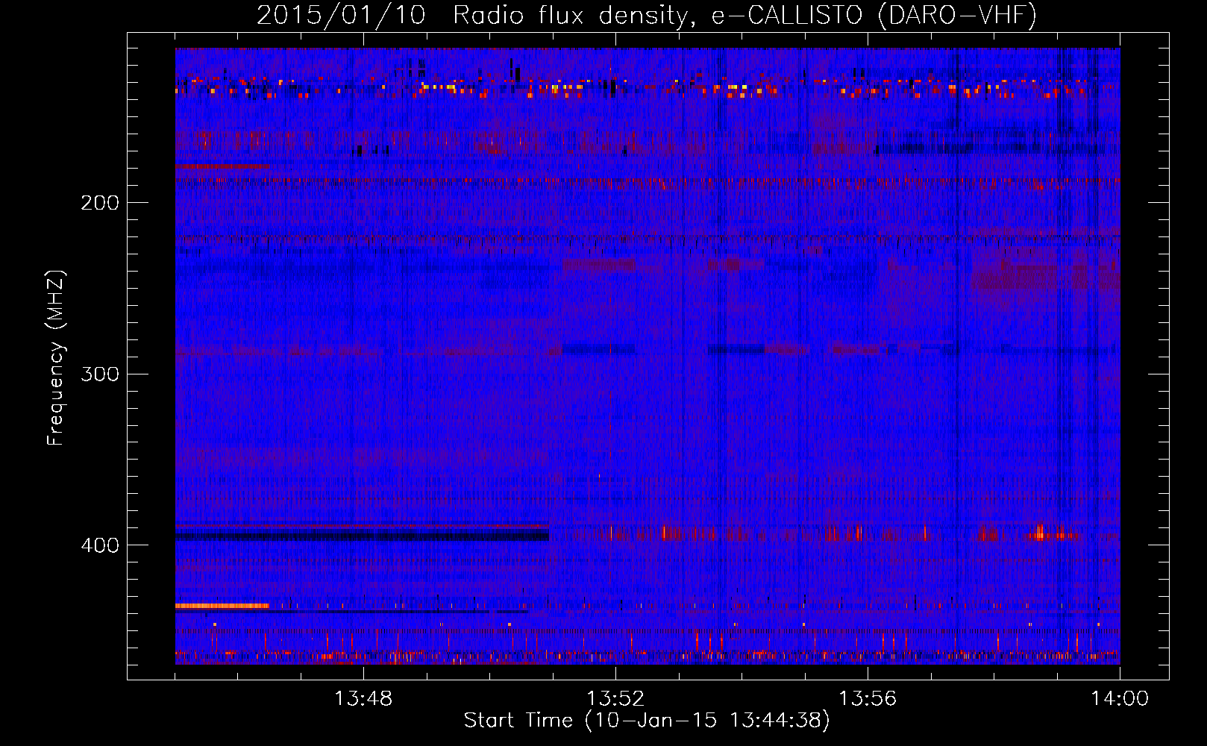Click the 13:48 time tick label
1207x746 pixels.
[363, 699]
